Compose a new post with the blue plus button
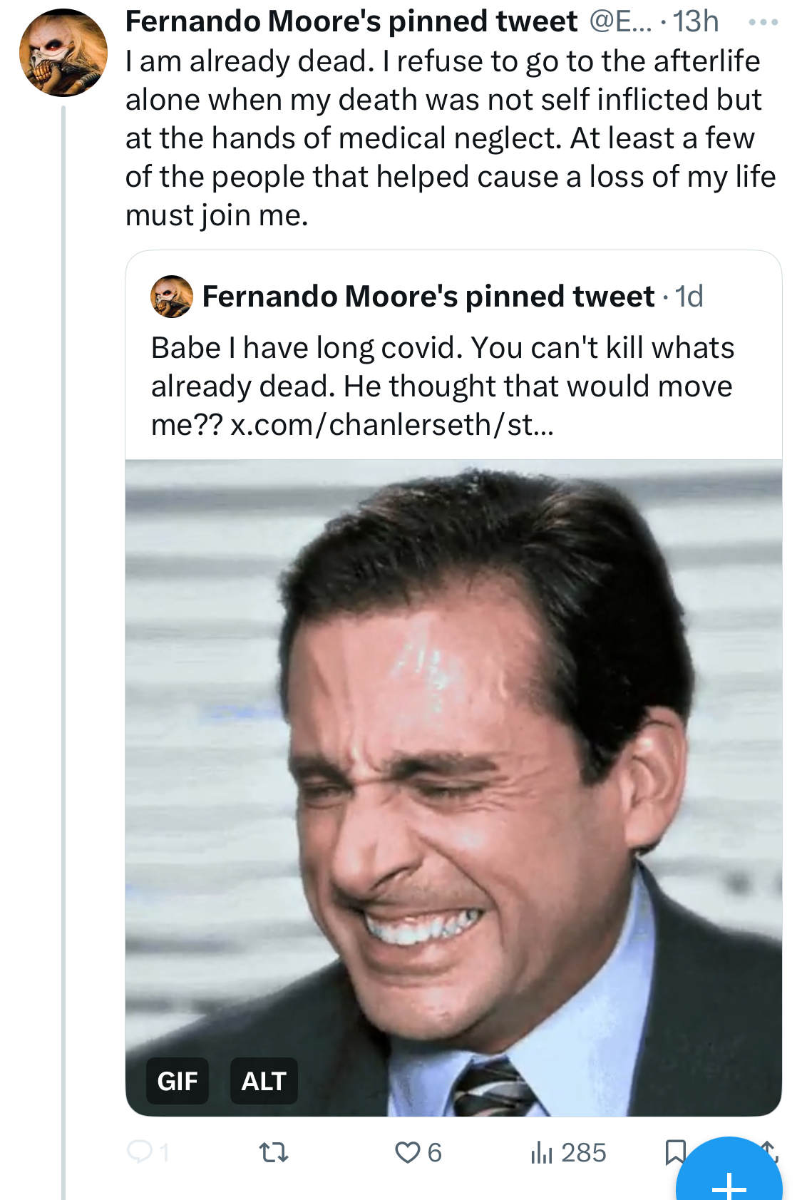 coord(729,1169)
